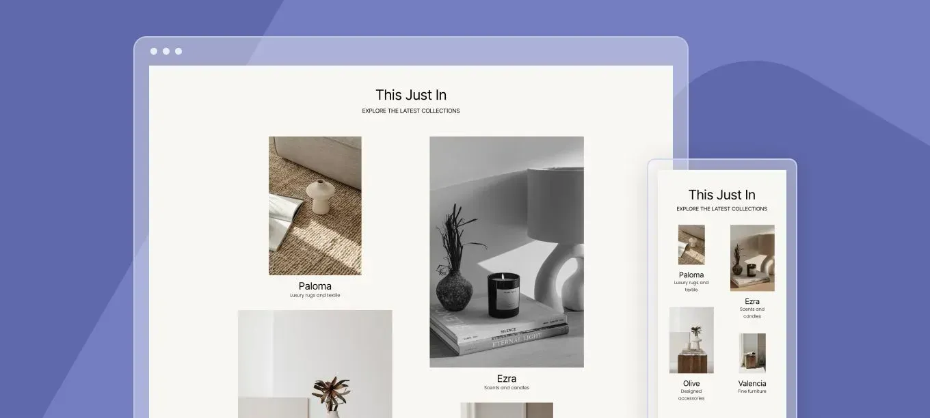Click 'Luxury rugs and textile' text in desktop view
This screenshot has height=418, width=930.
pos(315,296)
